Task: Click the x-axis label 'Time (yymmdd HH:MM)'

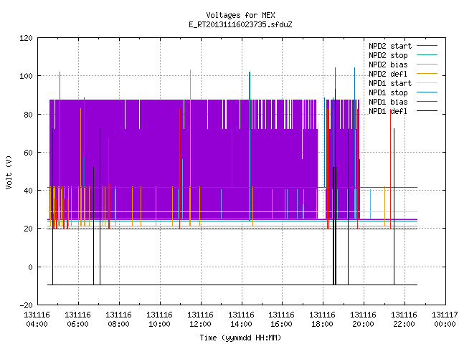Action: tap(240, 338)
